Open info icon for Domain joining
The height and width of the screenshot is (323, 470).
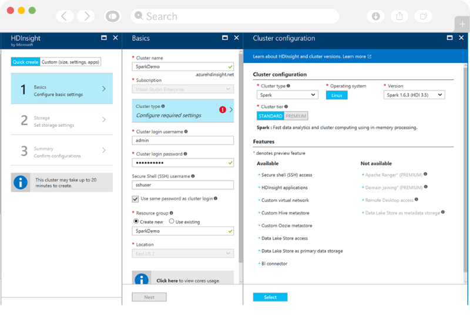click(425, 187)
